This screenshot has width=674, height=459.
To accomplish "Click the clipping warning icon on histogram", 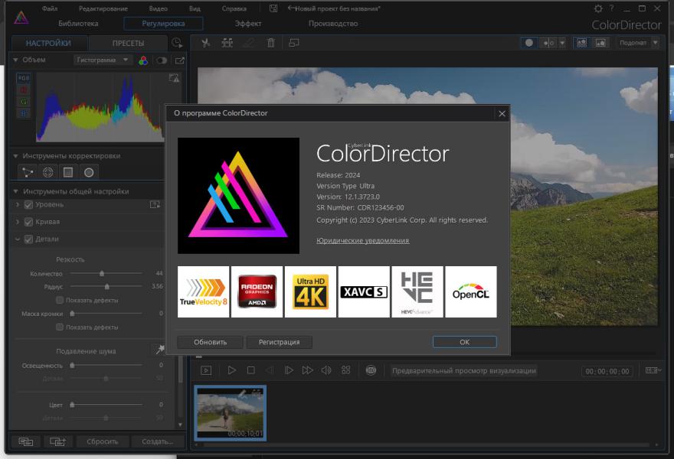I will coord(174,78).
